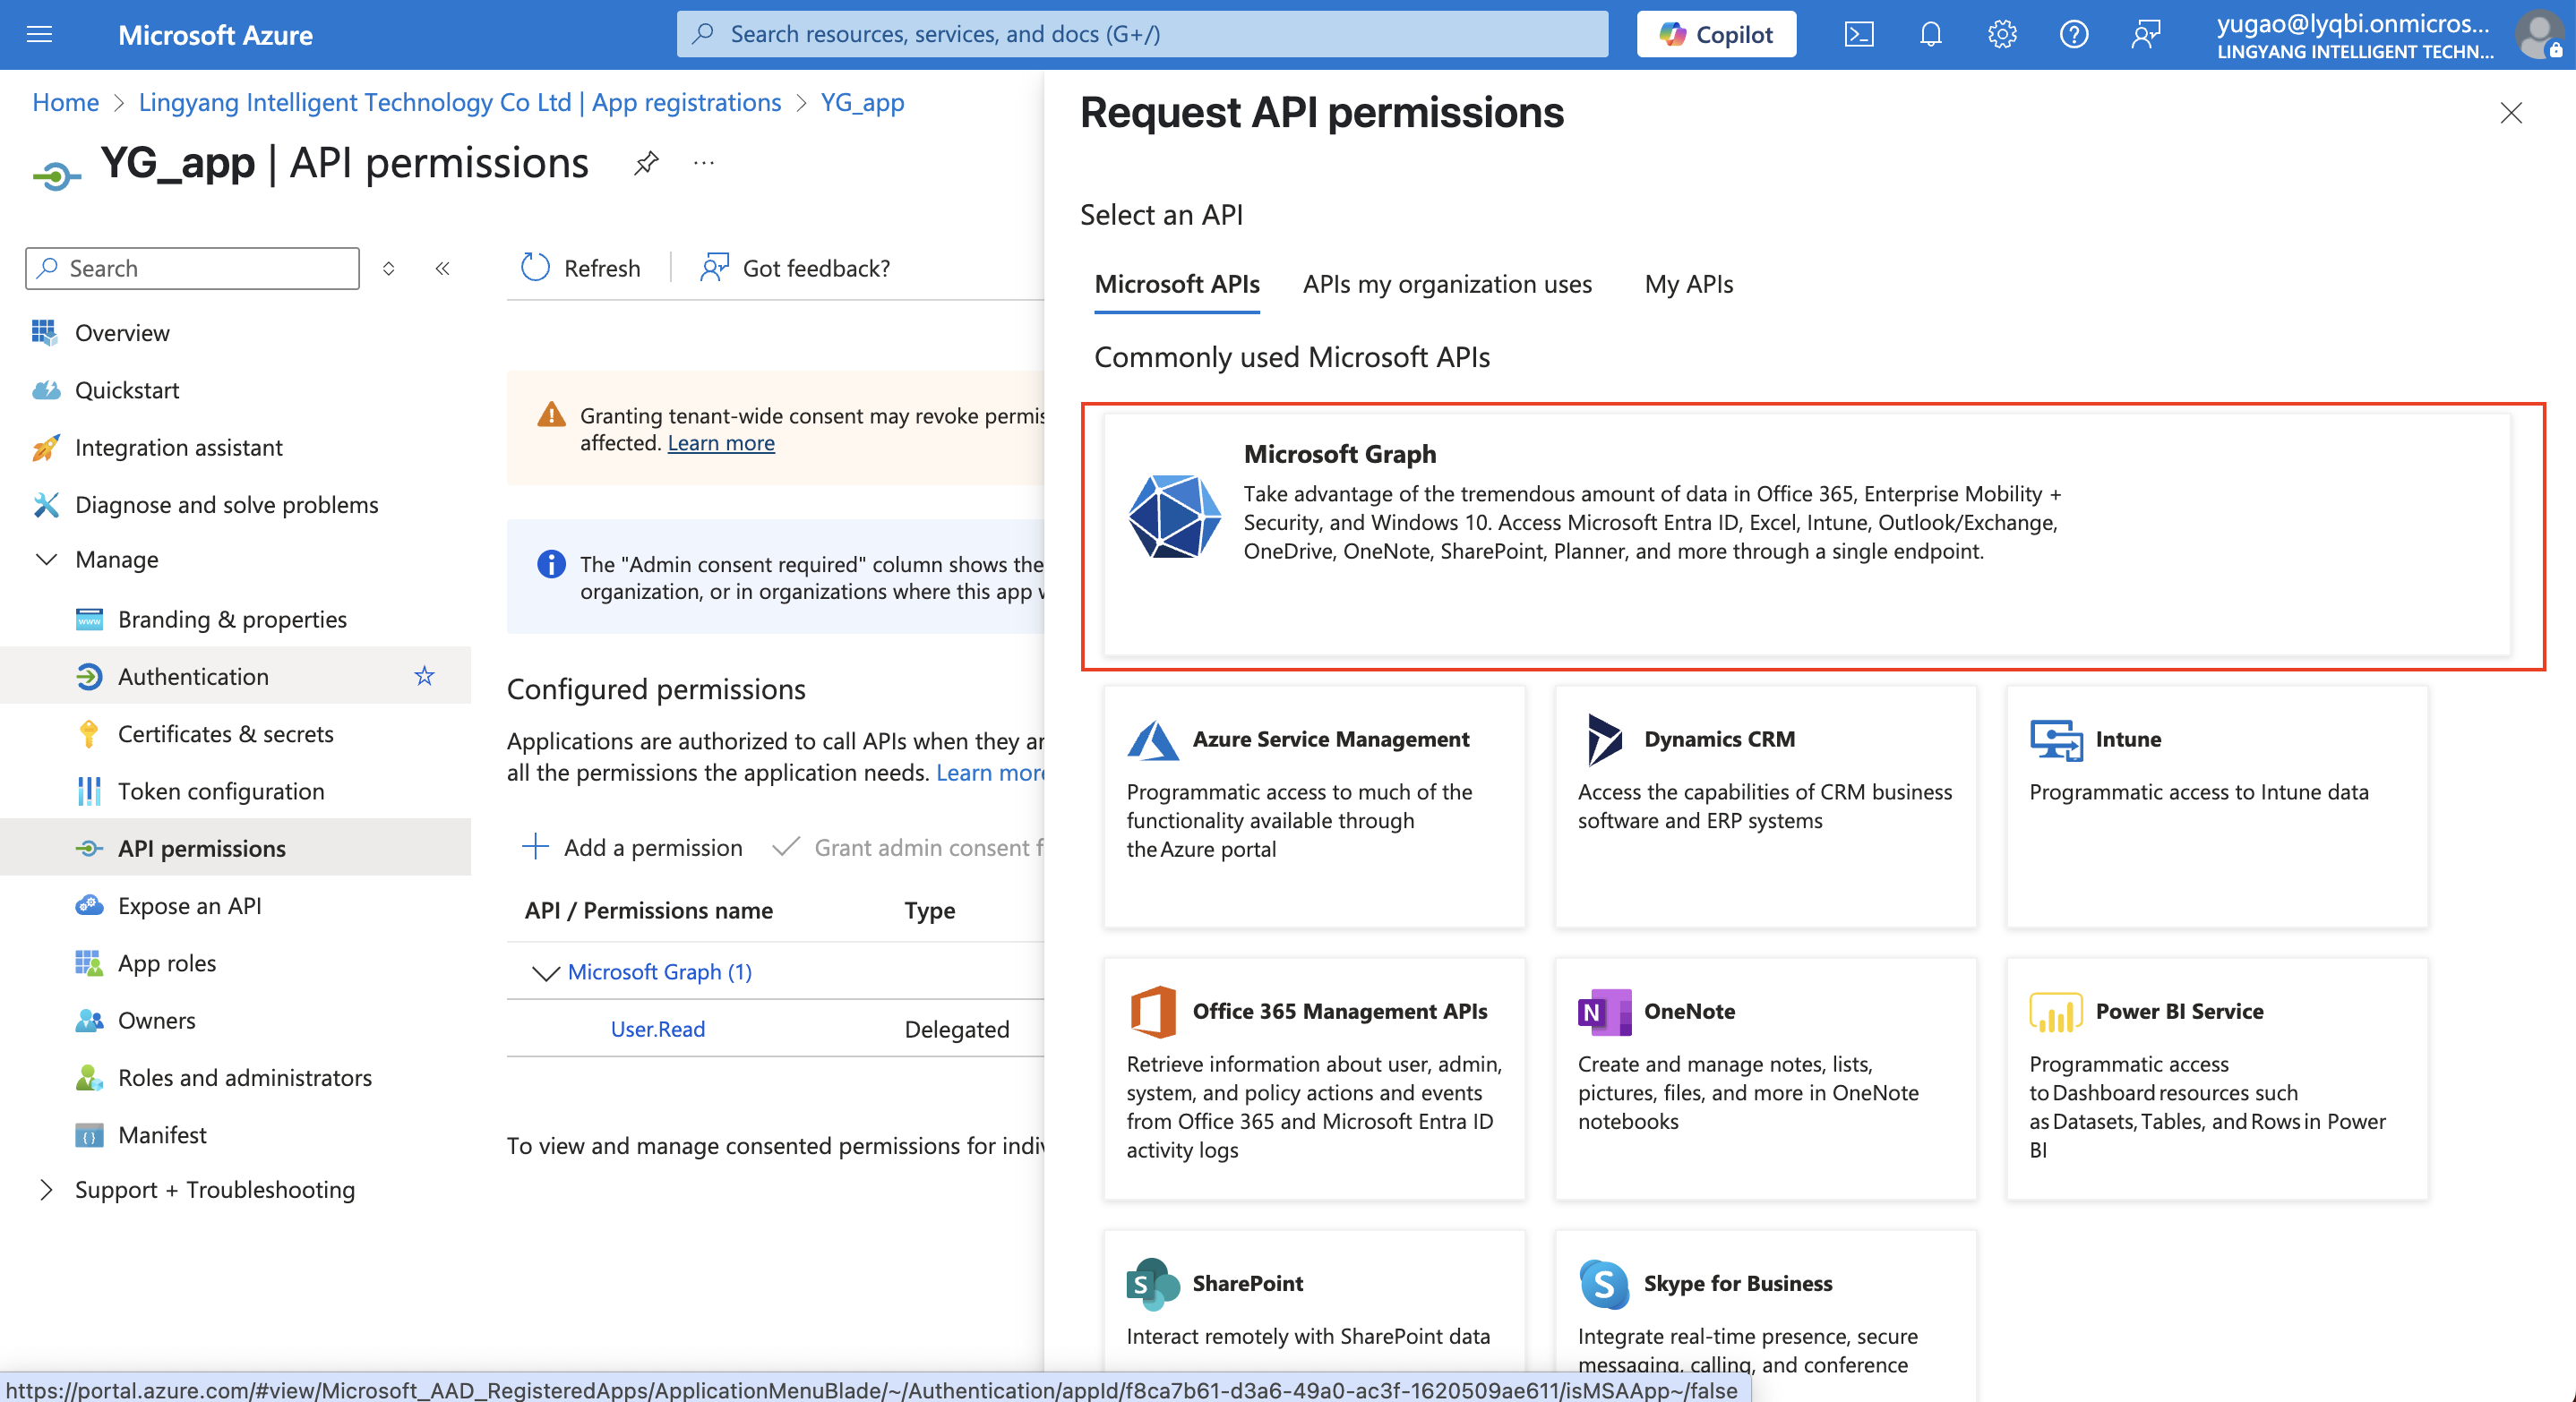Pin the YG_app blade with pin icon
Screen dimensions: 2576x1402
[646, 163]
